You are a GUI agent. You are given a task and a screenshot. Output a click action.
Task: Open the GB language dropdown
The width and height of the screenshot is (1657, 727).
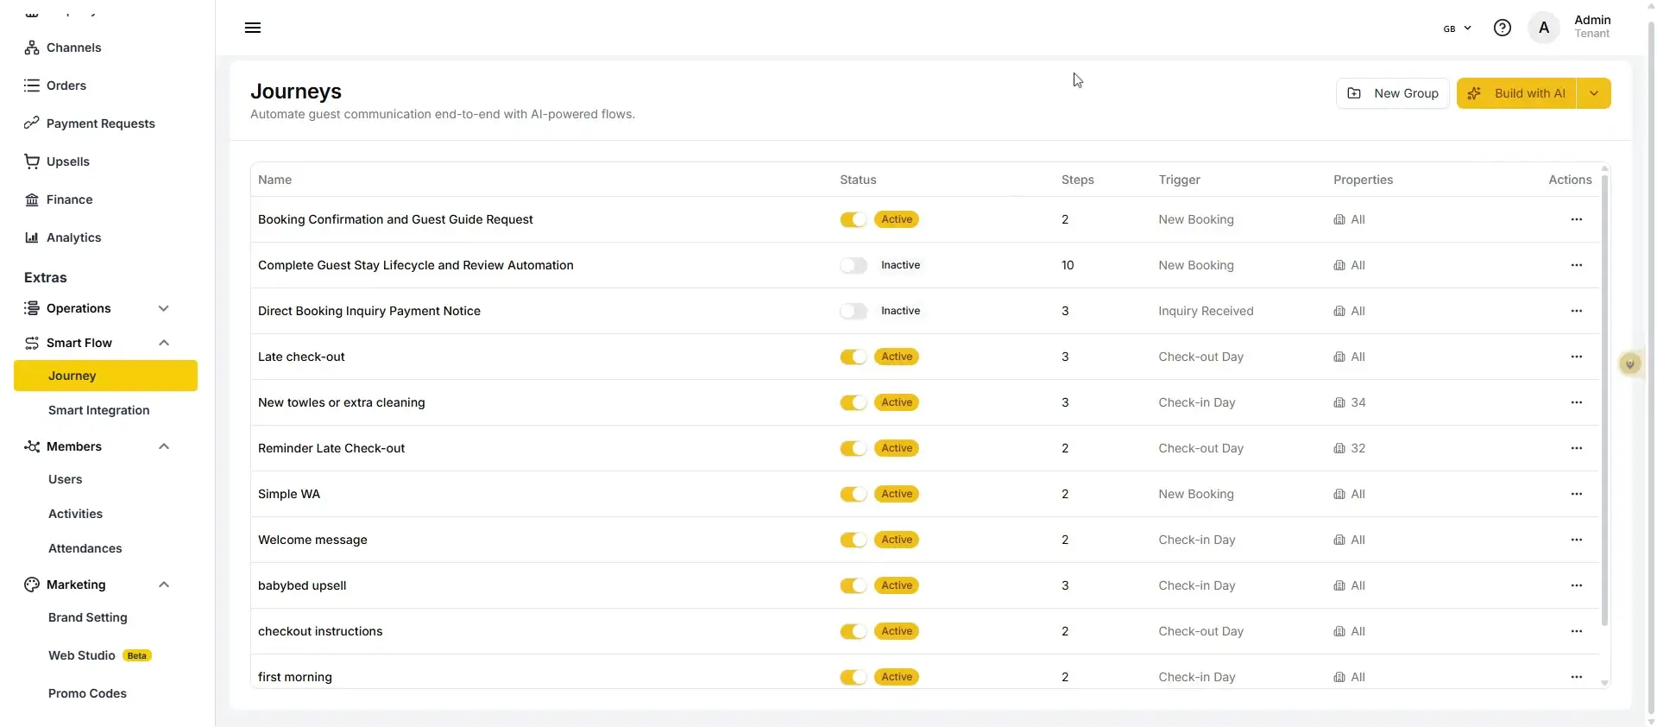tap(1458, 28)
